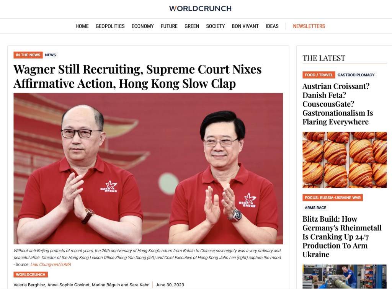Open the Home menu item
Image resolution: width=392 pixels, height=289 pixels.
82,26
